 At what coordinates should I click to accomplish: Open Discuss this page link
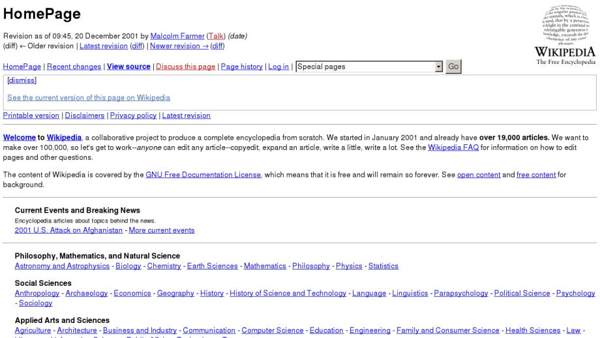point(186,67)
